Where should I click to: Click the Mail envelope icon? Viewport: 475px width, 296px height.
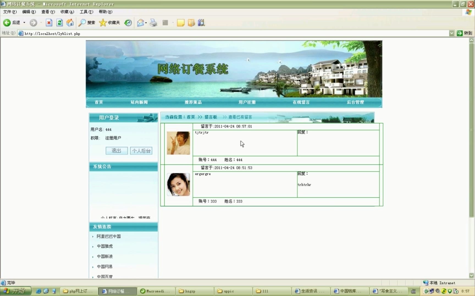tap(140, 23)
